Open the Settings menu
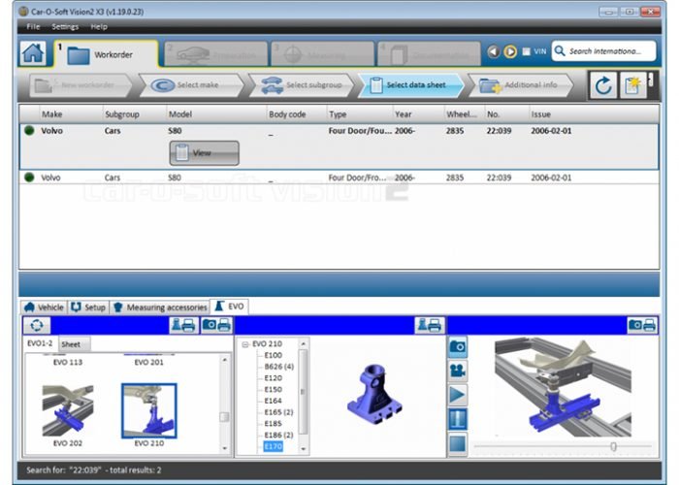The width and height of the screenshot is (679, 485). click(65, 26)
